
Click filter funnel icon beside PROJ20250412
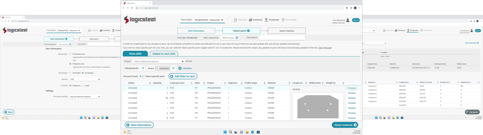click(143, 68)
